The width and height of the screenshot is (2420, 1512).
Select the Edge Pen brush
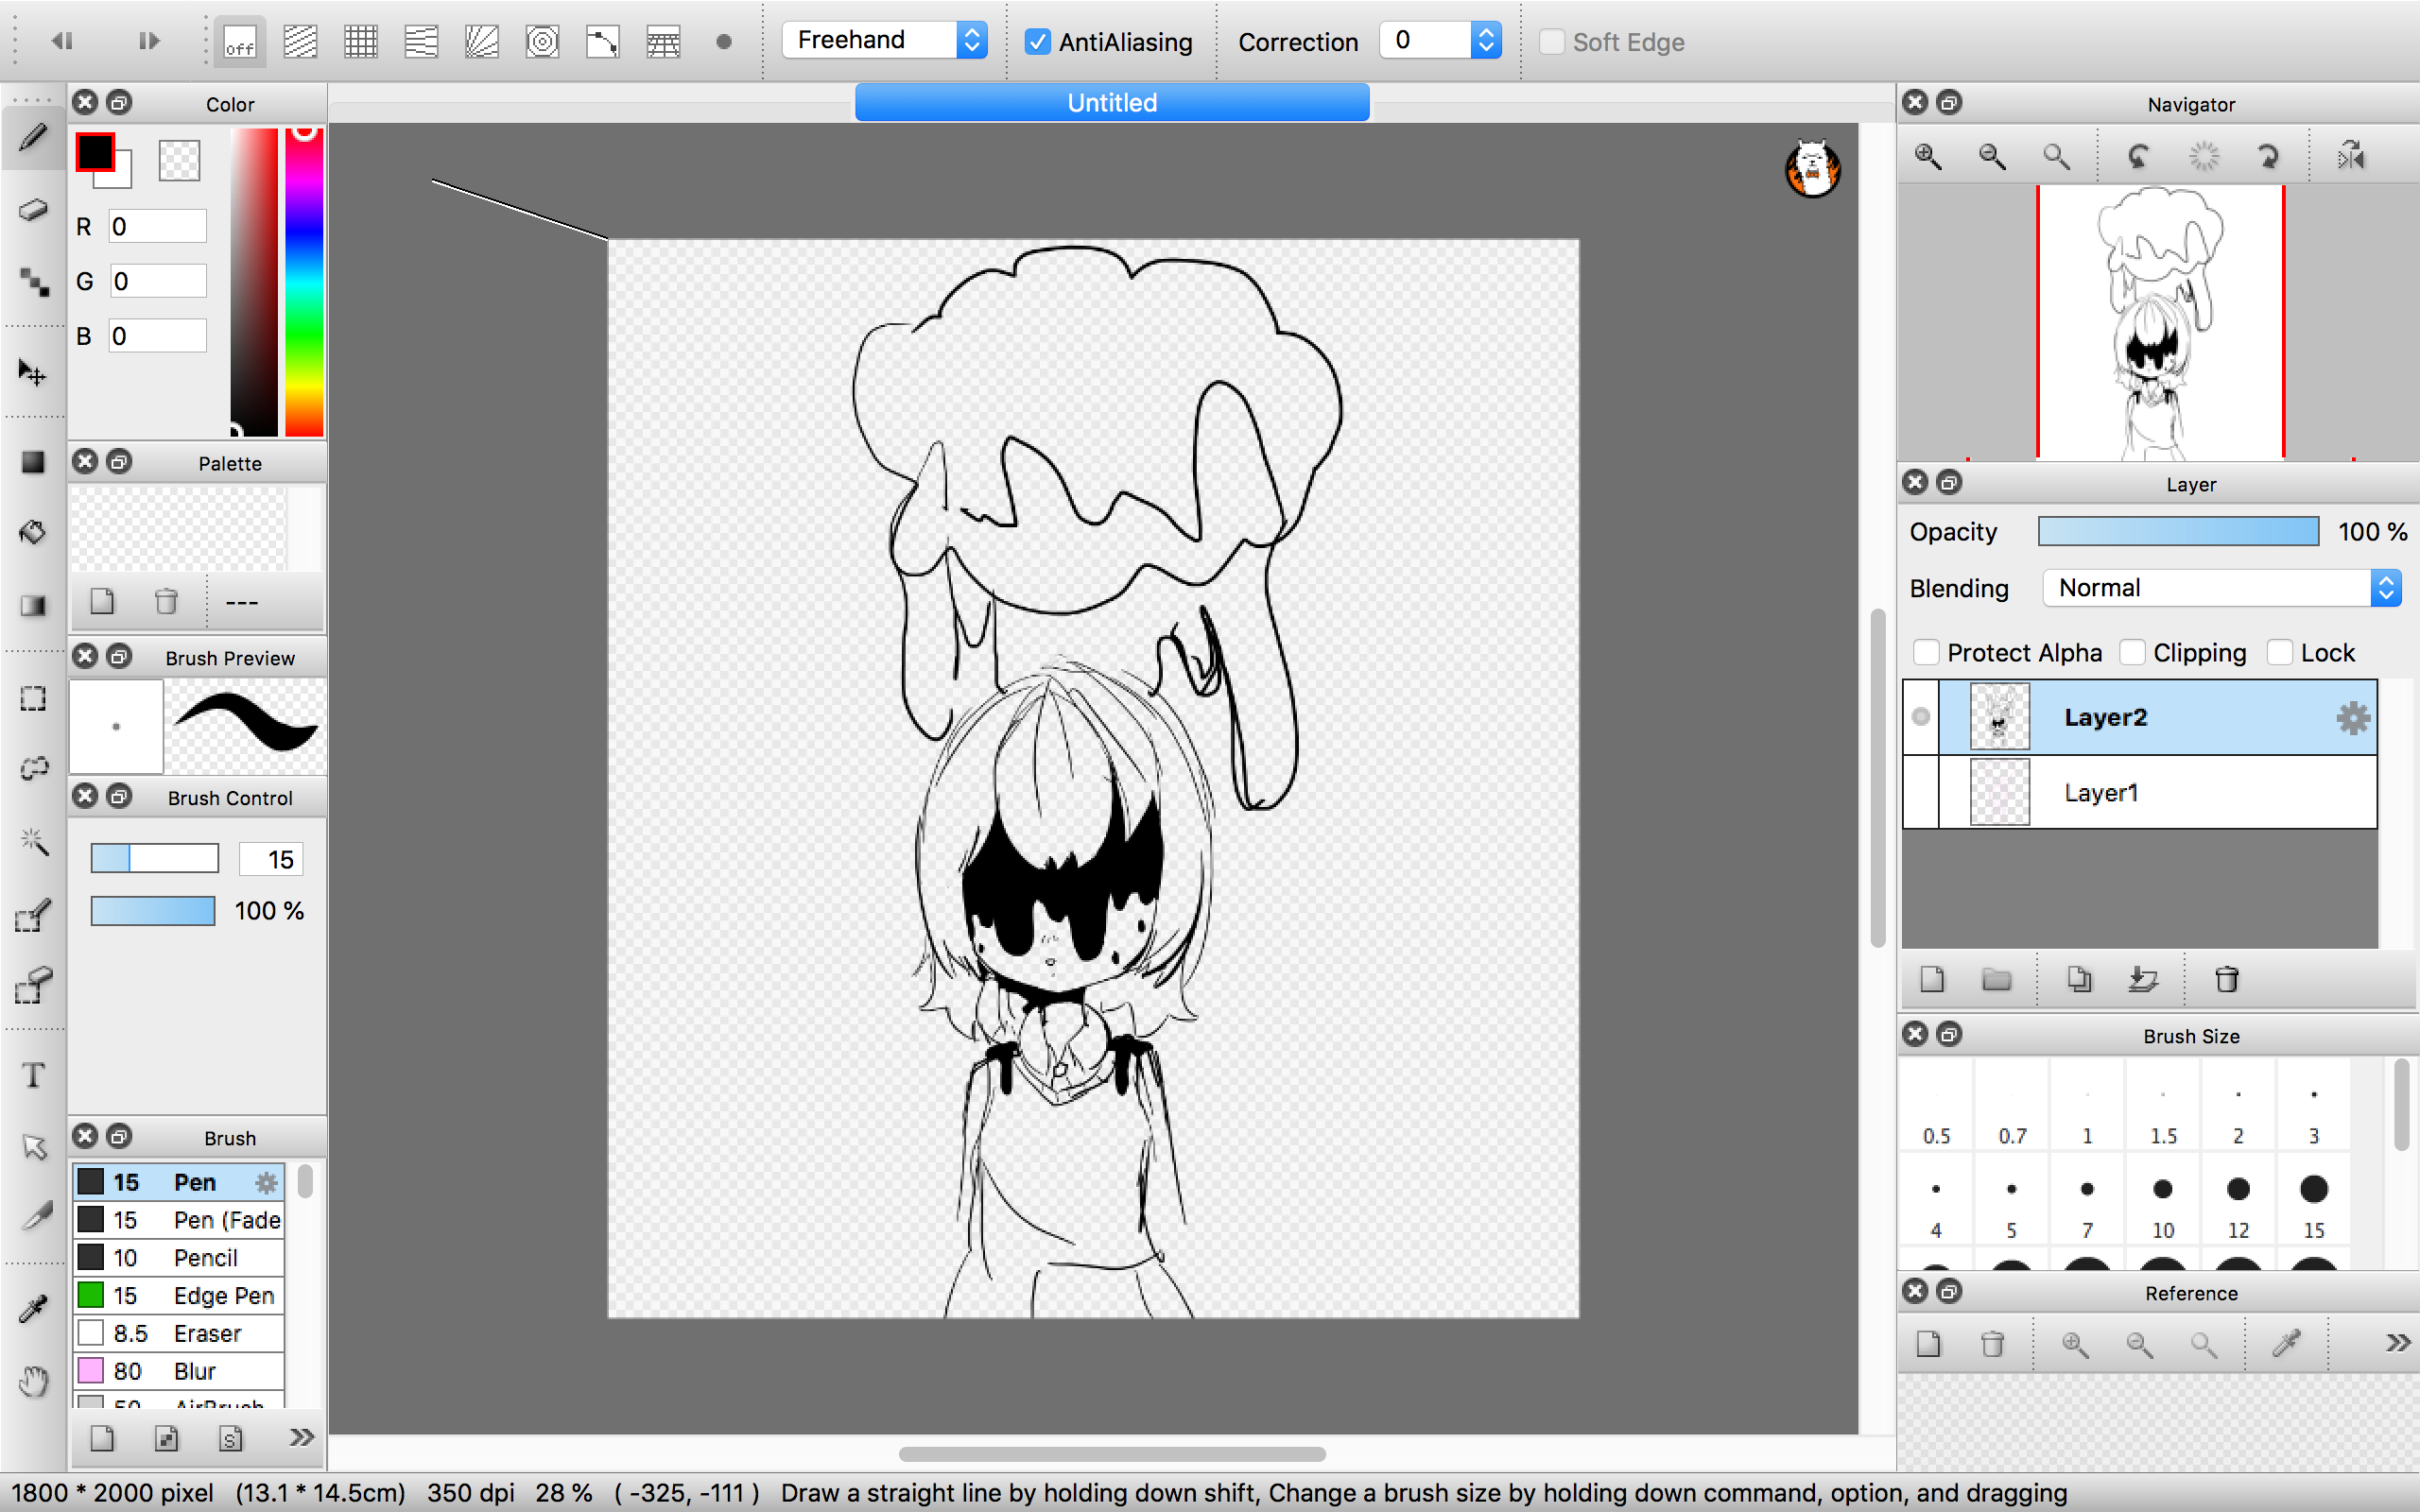coord(179,1295)
